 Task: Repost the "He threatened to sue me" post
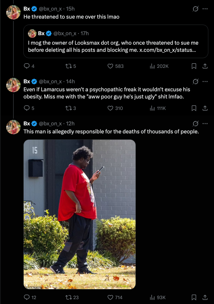point(68,66)
